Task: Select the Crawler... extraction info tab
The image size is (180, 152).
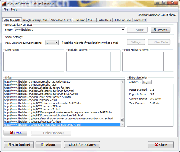Action: (x=135, y=82)
